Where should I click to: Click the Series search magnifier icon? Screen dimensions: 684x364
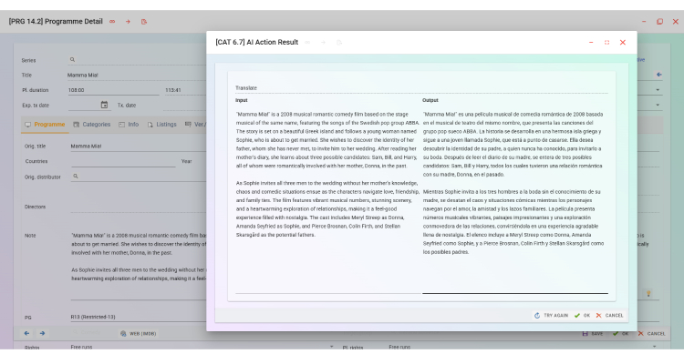[73, 60]
